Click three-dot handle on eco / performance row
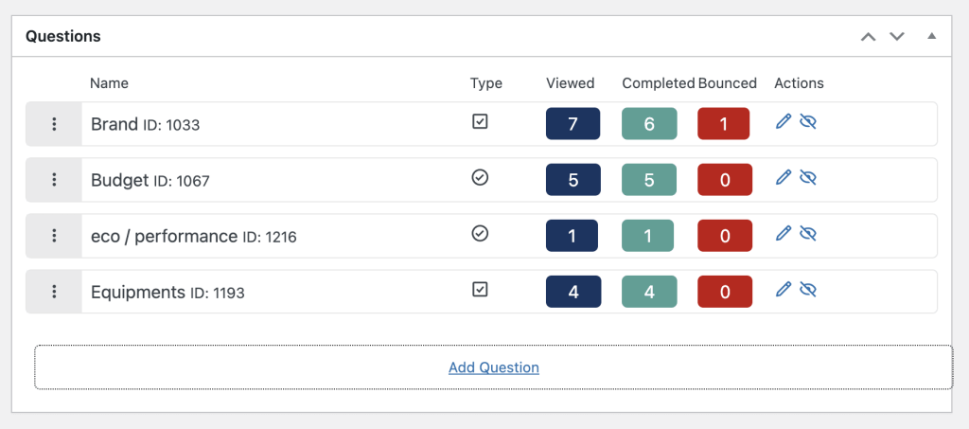This screenshot has height=429, width=969. point(54,236)
